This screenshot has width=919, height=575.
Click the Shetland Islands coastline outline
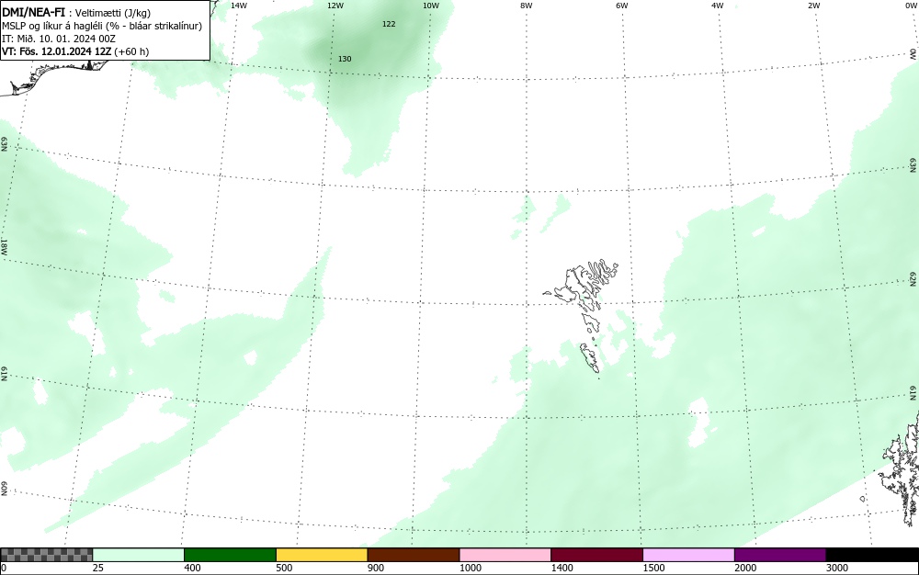[x=901, y=468]
